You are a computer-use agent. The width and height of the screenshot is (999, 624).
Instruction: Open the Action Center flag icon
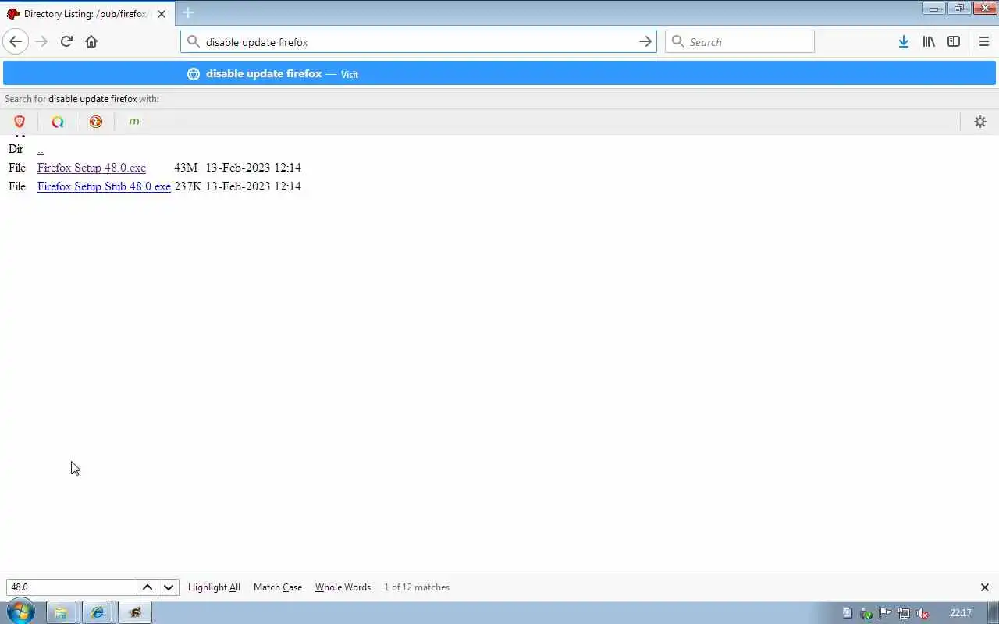click(884, 613)
